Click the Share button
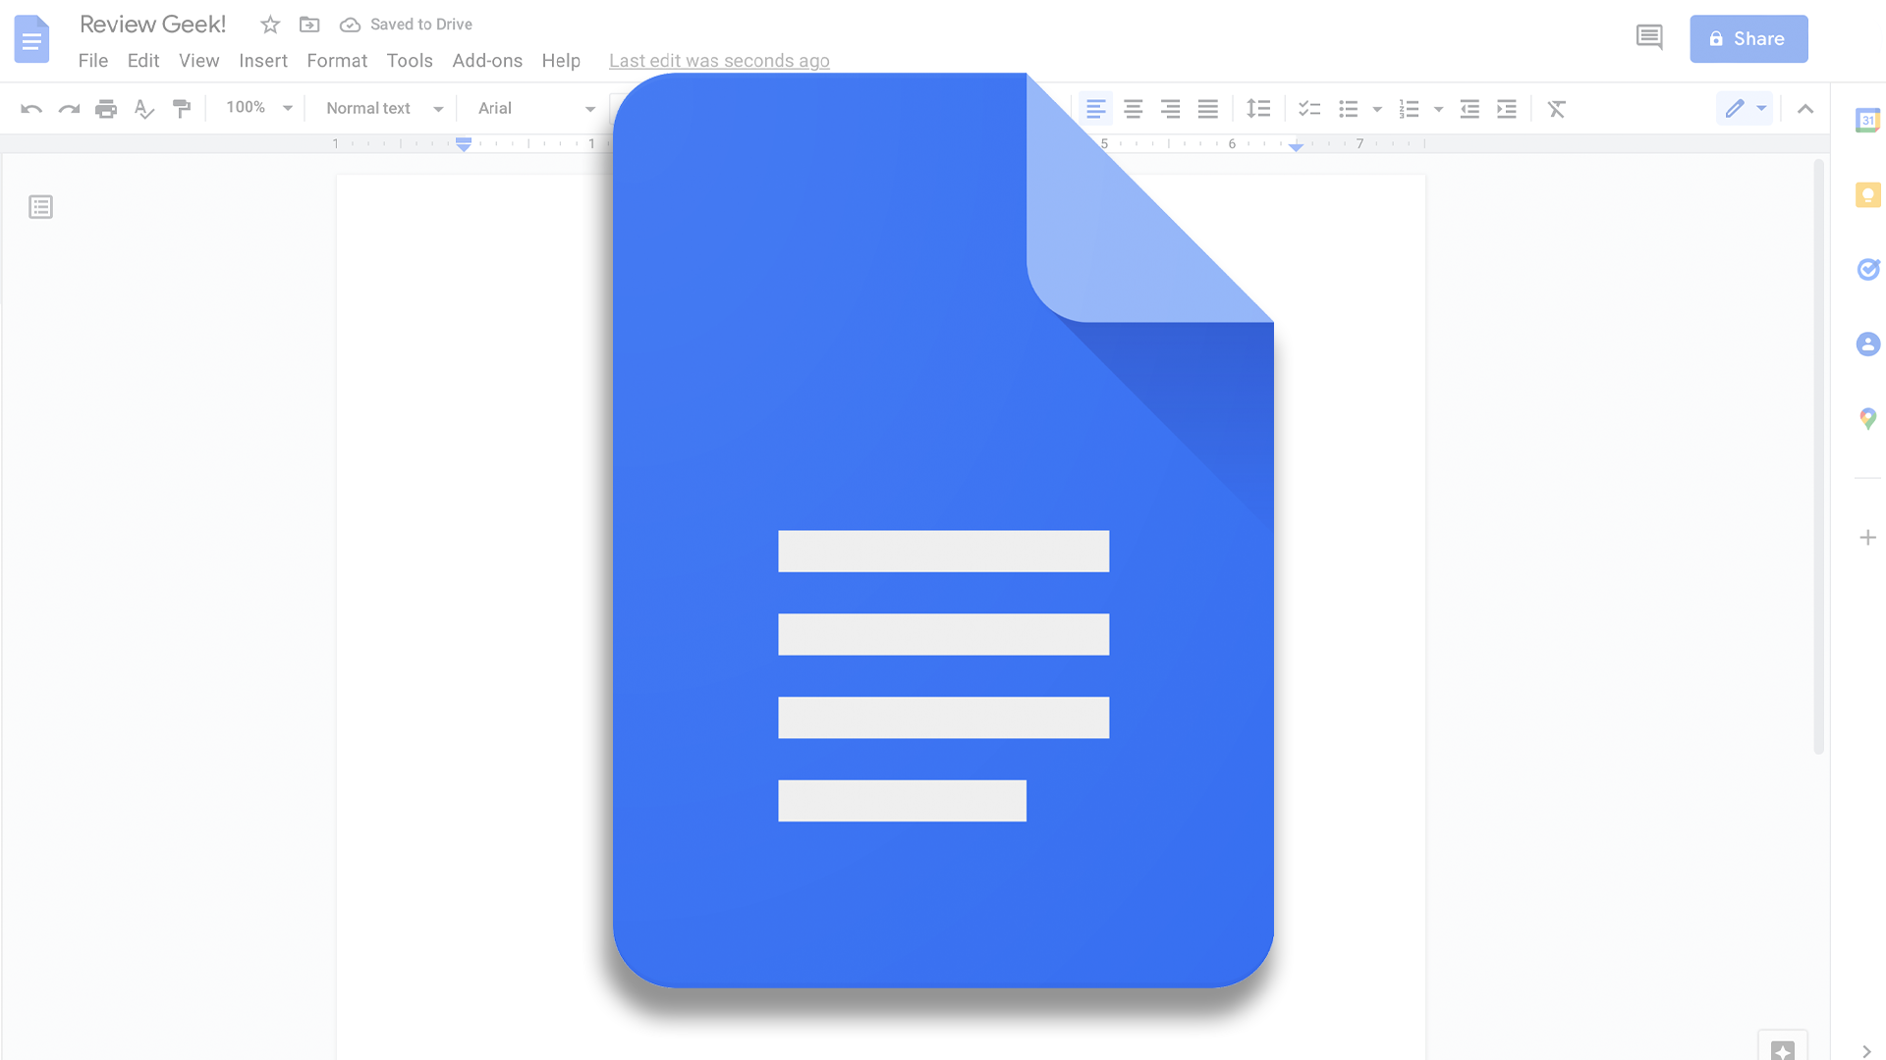The width and height of the screenshot is (1886, 1060). coord(1748,38)
